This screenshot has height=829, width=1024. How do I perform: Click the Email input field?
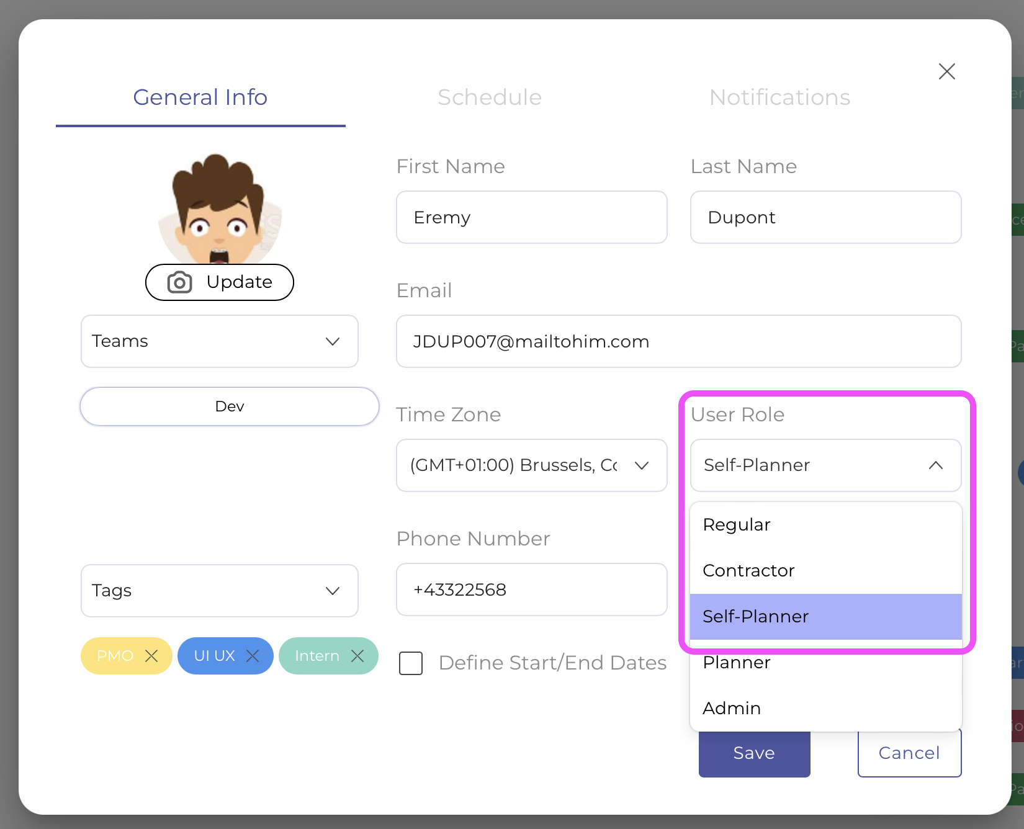point(678,341)
